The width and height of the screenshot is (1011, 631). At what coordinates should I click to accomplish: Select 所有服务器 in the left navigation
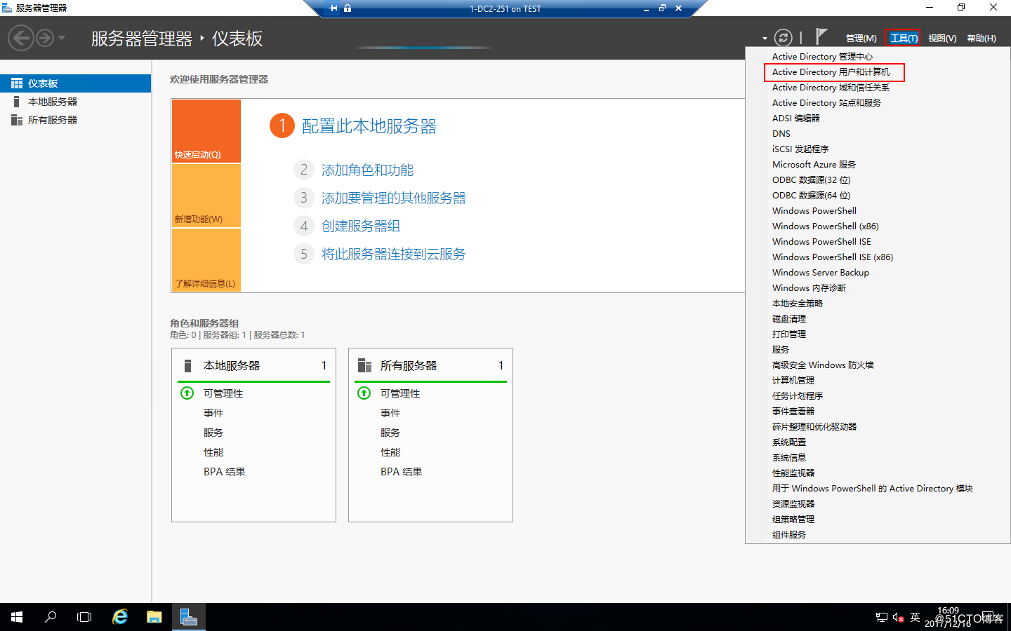coord(75,120)
